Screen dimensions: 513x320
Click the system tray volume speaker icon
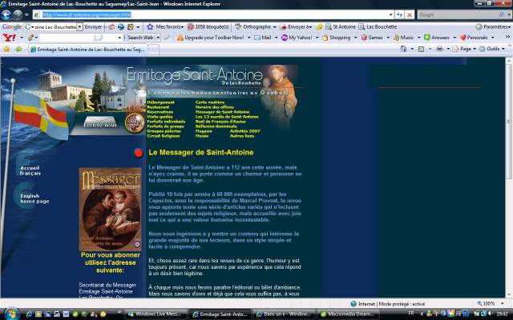click(x=490, y=314)
